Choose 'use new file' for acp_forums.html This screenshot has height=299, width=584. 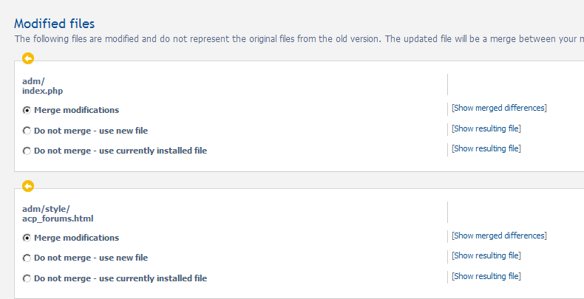27,258
